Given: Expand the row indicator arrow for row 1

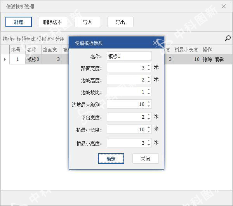Looking at the screenshot, I should click(5, 59).
